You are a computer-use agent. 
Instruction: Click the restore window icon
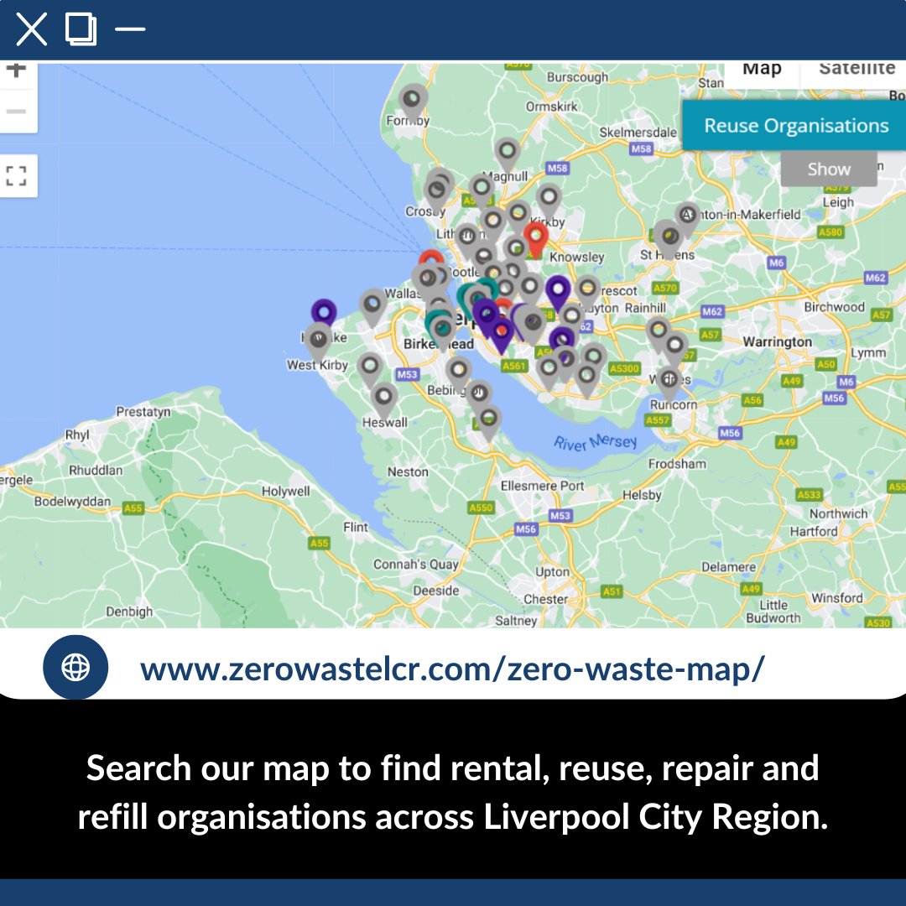pos(81,29)
